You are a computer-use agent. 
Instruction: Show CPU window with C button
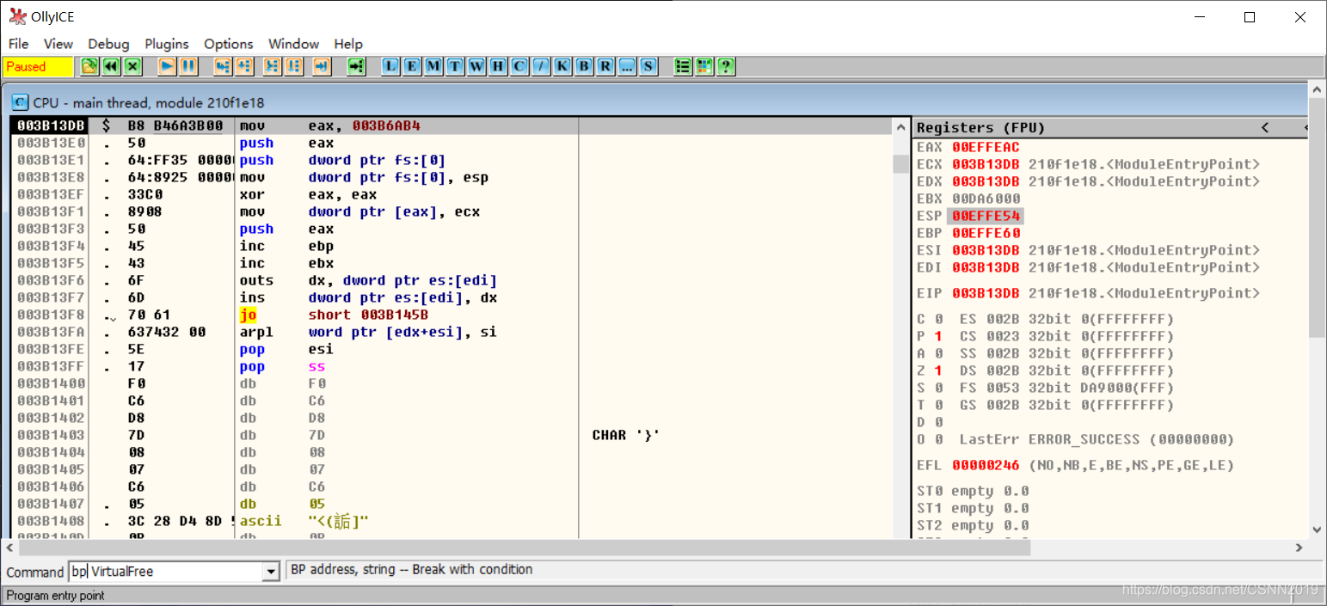(x=520, y=66)
